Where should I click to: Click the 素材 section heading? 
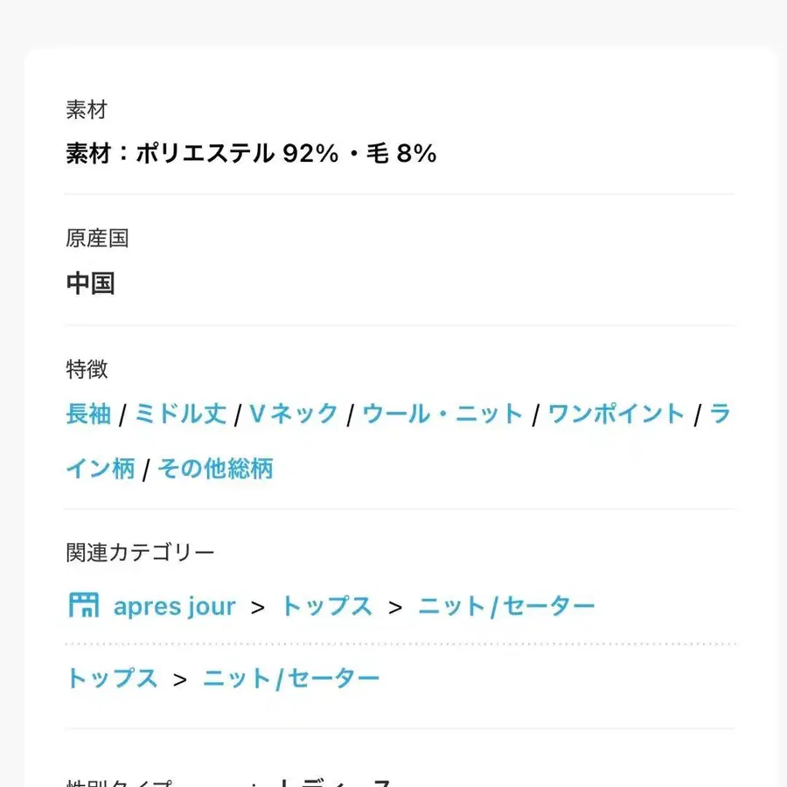click(86, 110)
